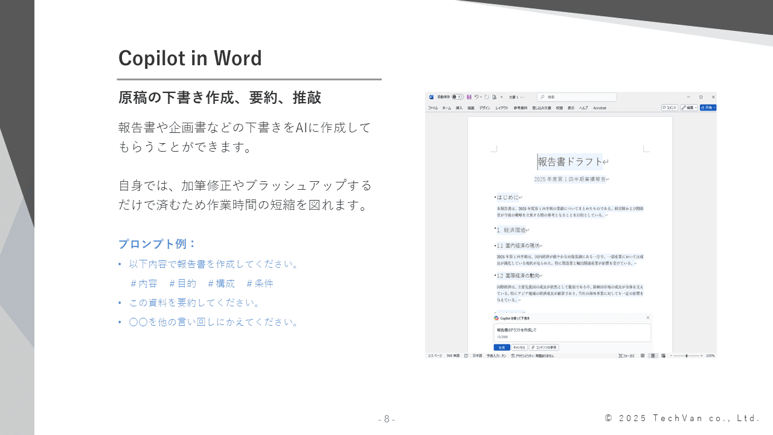Image resolution: width=773 pixels, height=435 pixels.
Task: Click the はじめに heading in the document
Action: pos(507,197)
